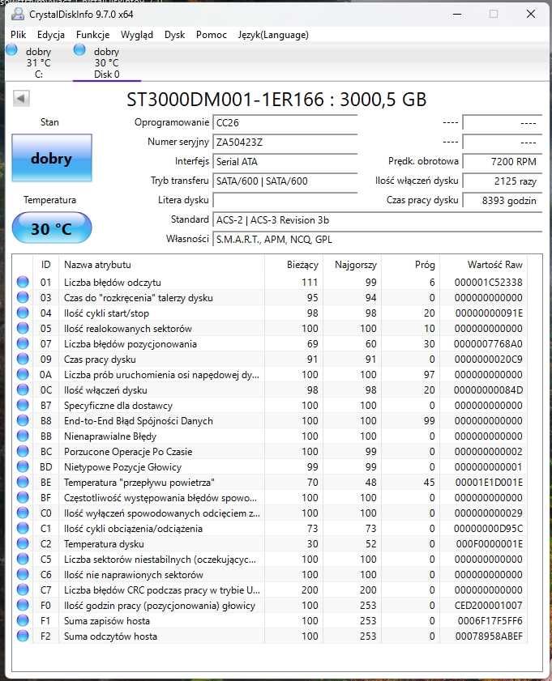Screen dimensions: 552x681
Task: Select the Disk 0 tab
Action: tap(106, 62)
